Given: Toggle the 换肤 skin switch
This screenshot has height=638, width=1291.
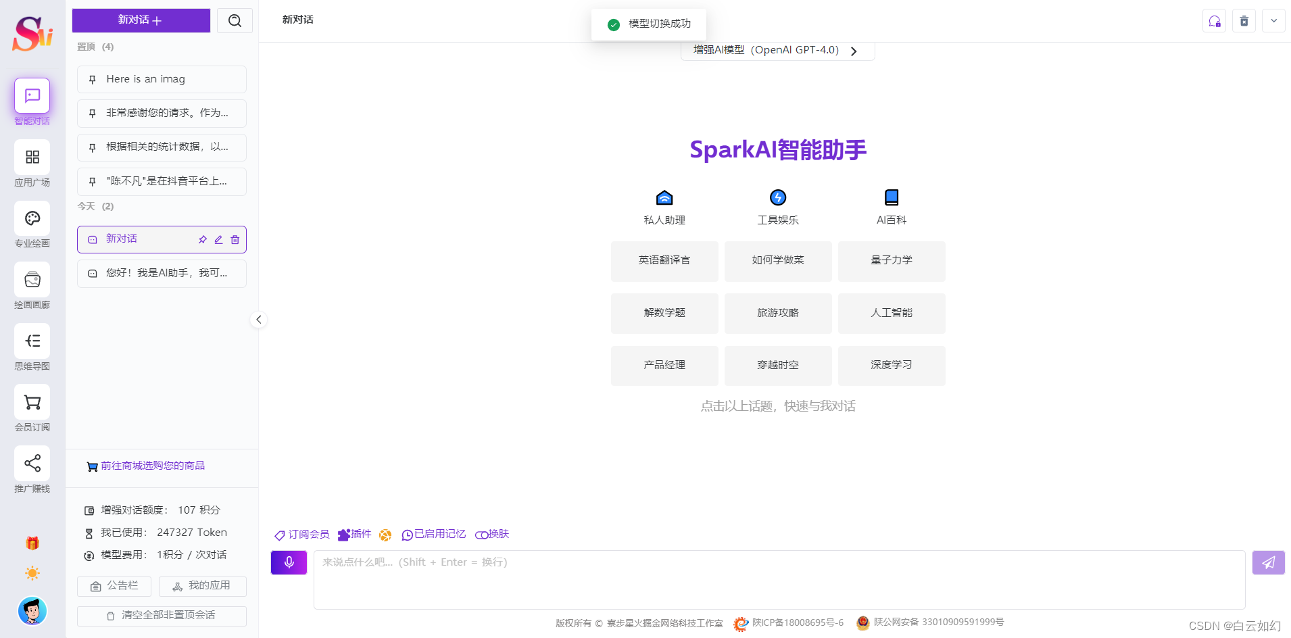Looking at the screenshot, I should [x=492, y=535].
